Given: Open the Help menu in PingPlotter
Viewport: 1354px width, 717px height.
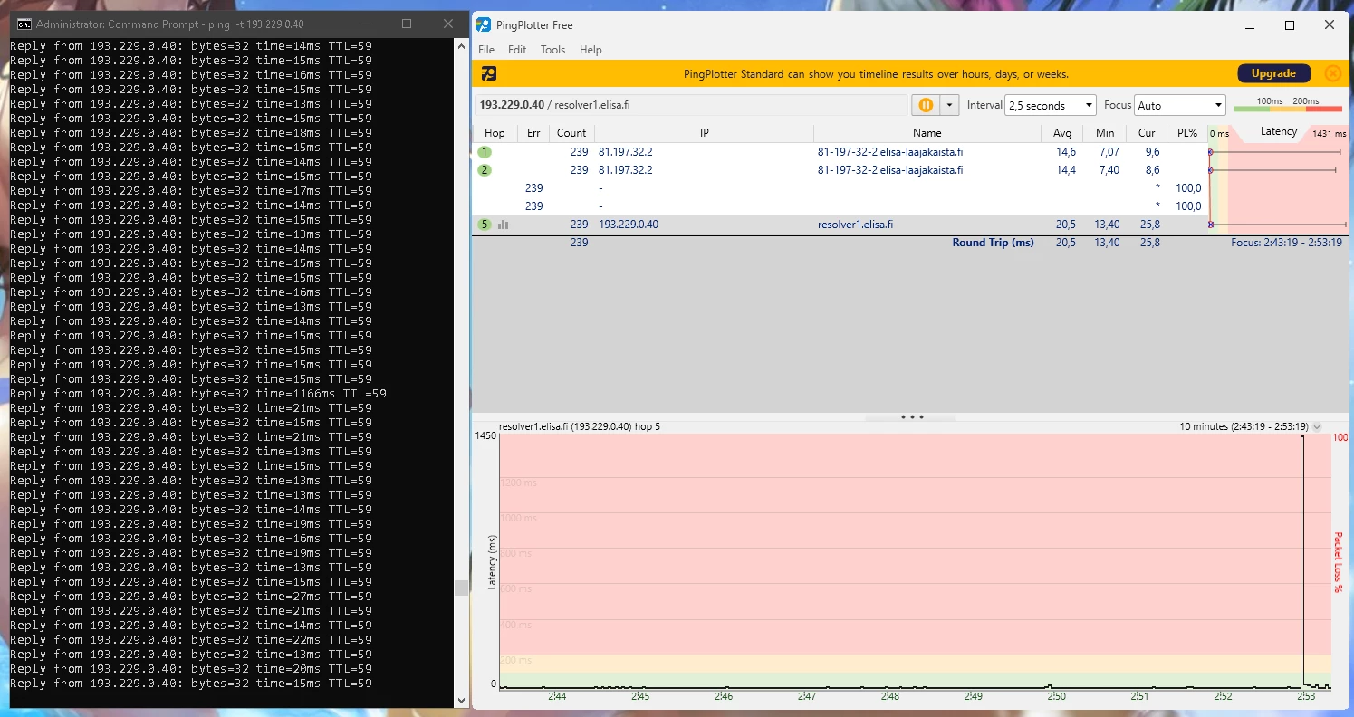Looking at the screenshot, I should point(591,50).
